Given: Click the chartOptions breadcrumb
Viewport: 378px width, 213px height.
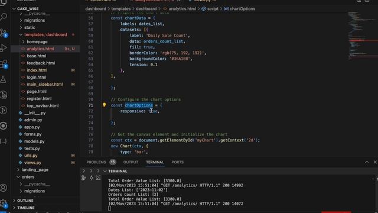Looking at the screenshot, I should pyautogui.click(x=242, y=9).
